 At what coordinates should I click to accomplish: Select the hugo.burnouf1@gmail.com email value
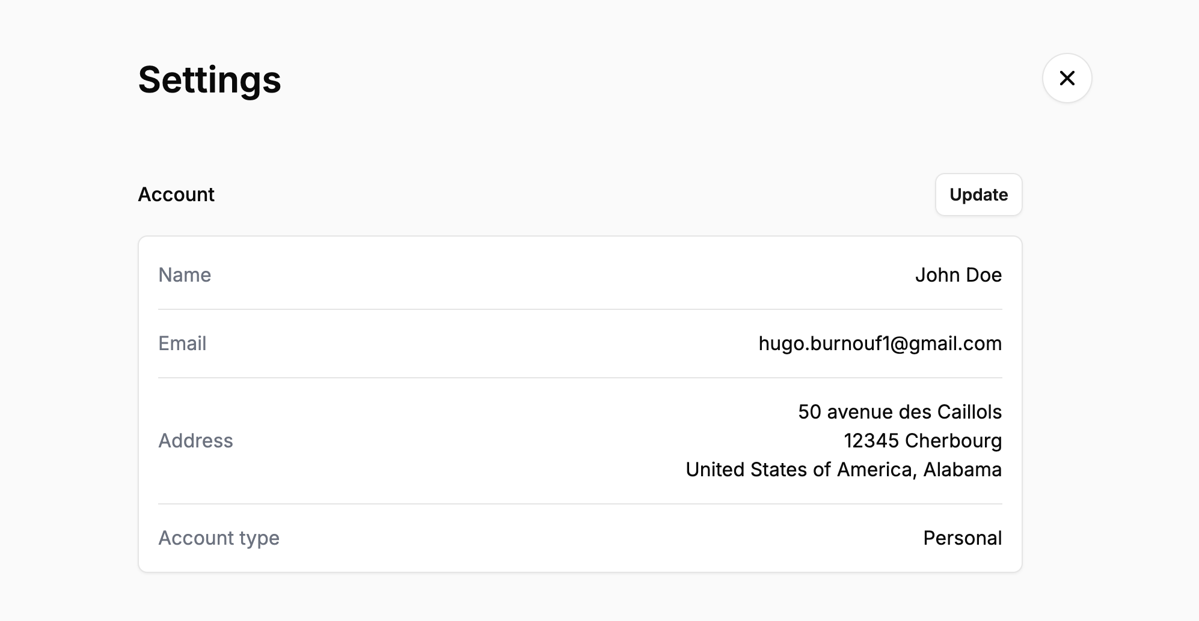point(880,344)
